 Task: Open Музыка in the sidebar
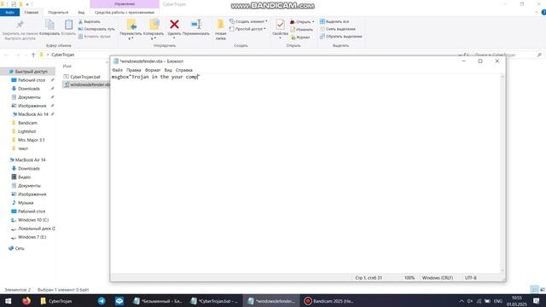26,203
